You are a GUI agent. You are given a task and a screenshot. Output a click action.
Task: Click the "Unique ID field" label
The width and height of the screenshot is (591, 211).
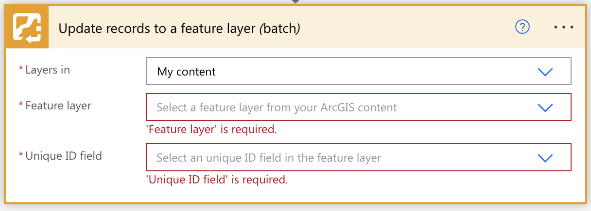point(64,156)
